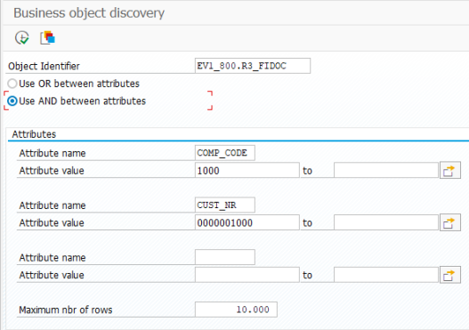Image resolution: width=469 pixels, height=330 pixels.
Task: Open multiple selection for COMP_CODE value
Action: 449,171
